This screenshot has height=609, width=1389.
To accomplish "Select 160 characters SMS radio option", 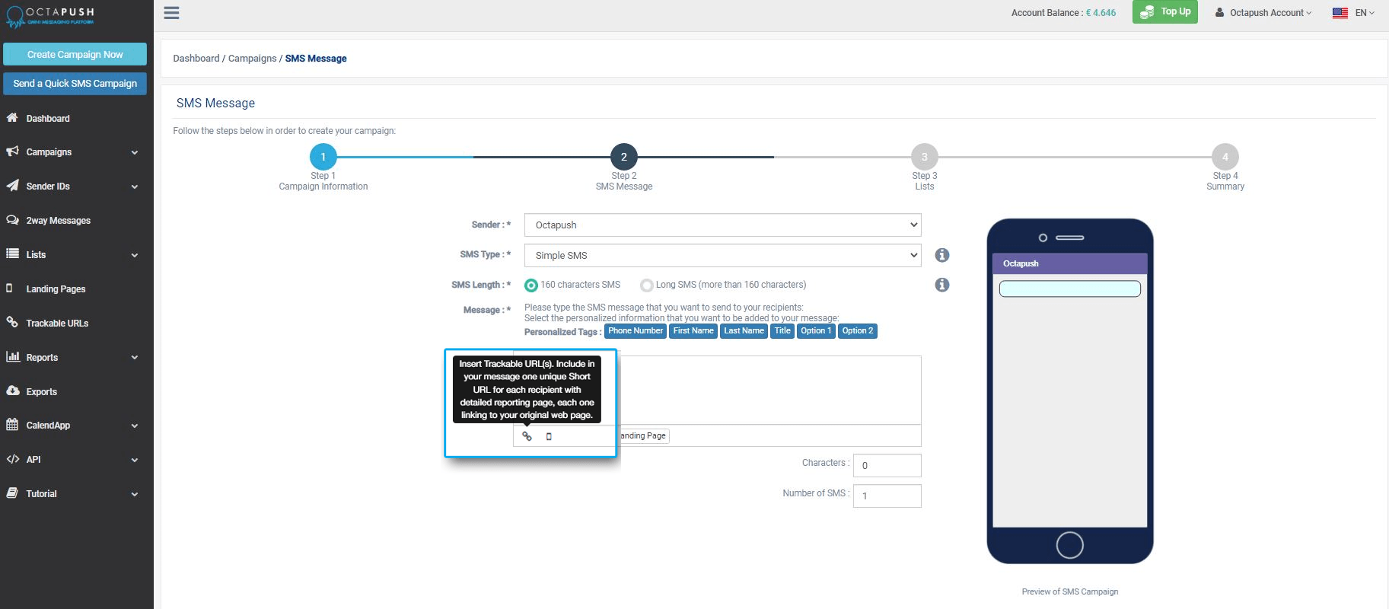I will [531, 285].
